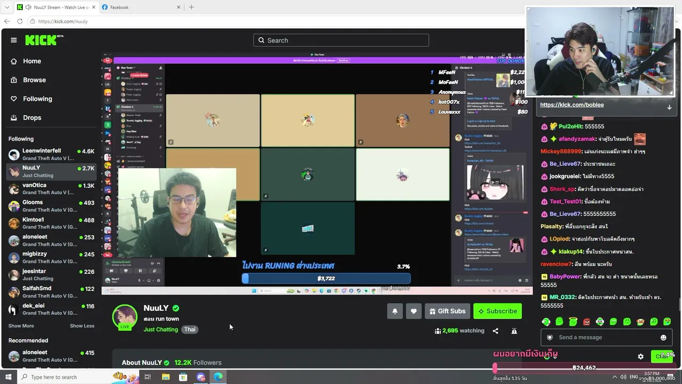Open the tab search dropdown chevron
This screenshot has width=682, height=384.
tap(7, 7)
